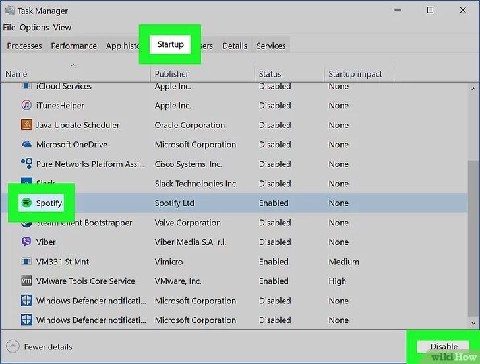
Task: Click the iTunesHelper music note icon
Action: coord(26,106)
